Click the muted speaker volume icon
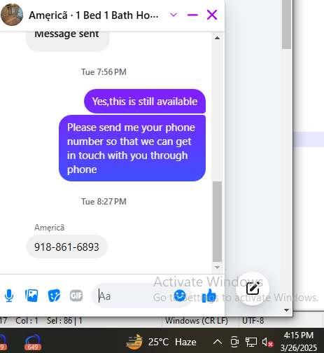Screen dimensions: 324x353 tap(267, 342)
